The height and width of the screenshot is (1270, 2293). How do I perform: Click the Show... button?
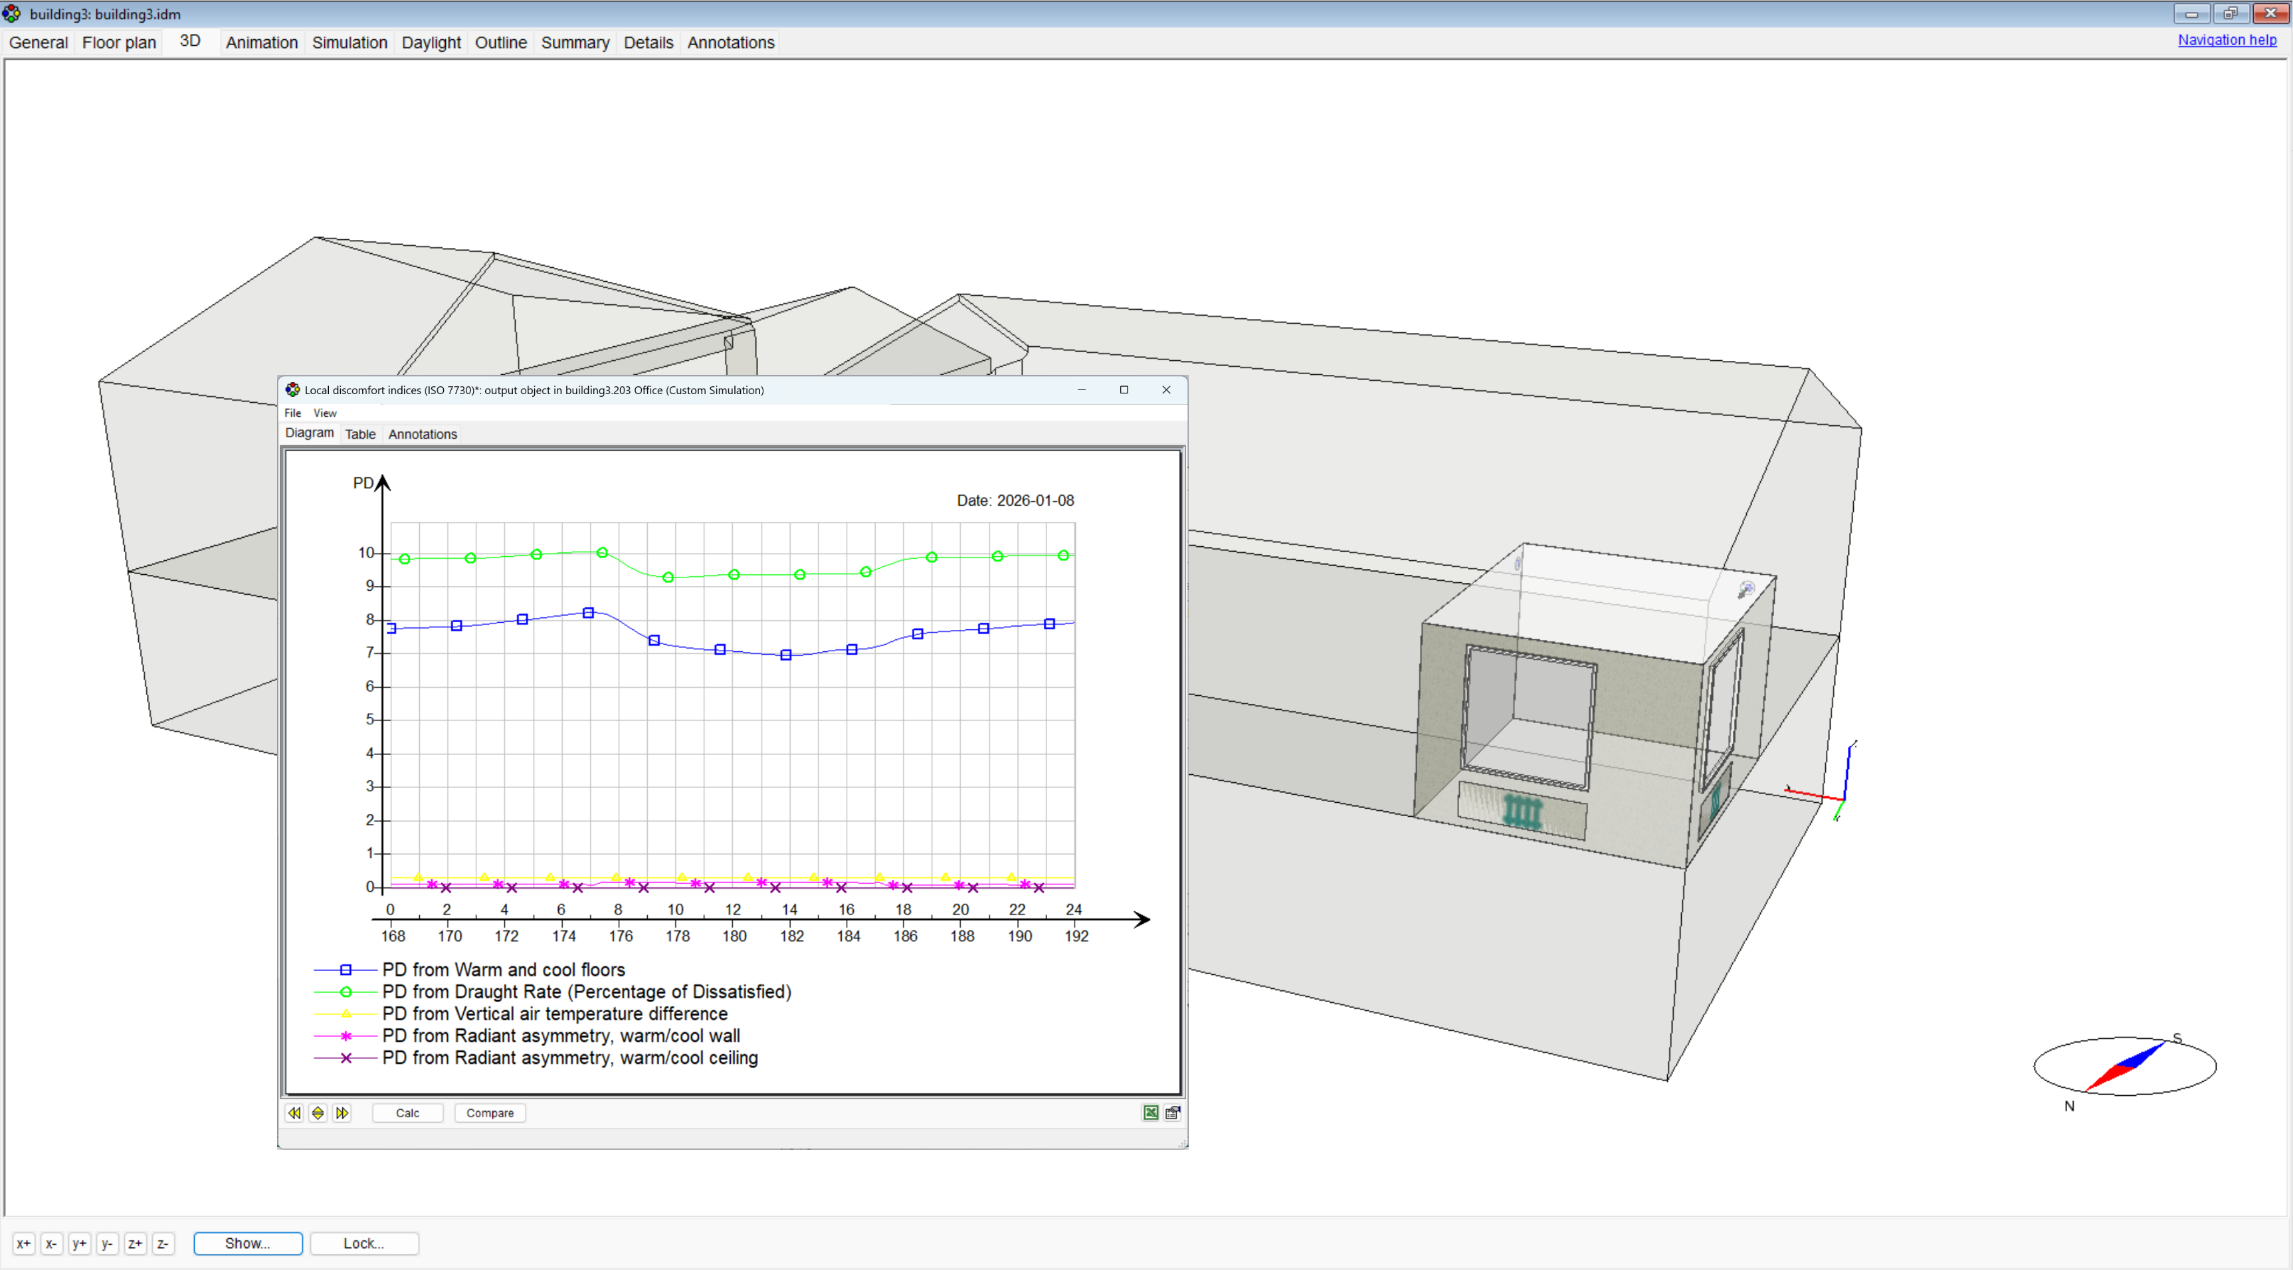click(247, 1243)
